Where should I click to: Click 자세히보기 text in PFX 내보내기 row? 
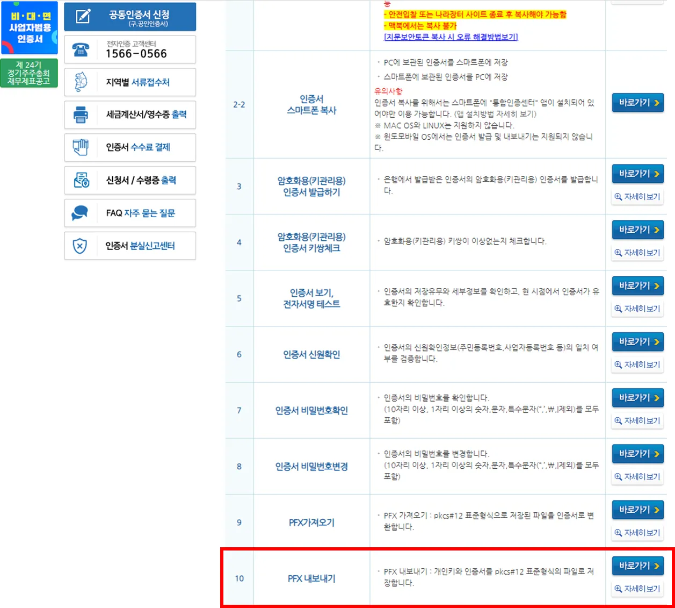(x=642, y=589)
